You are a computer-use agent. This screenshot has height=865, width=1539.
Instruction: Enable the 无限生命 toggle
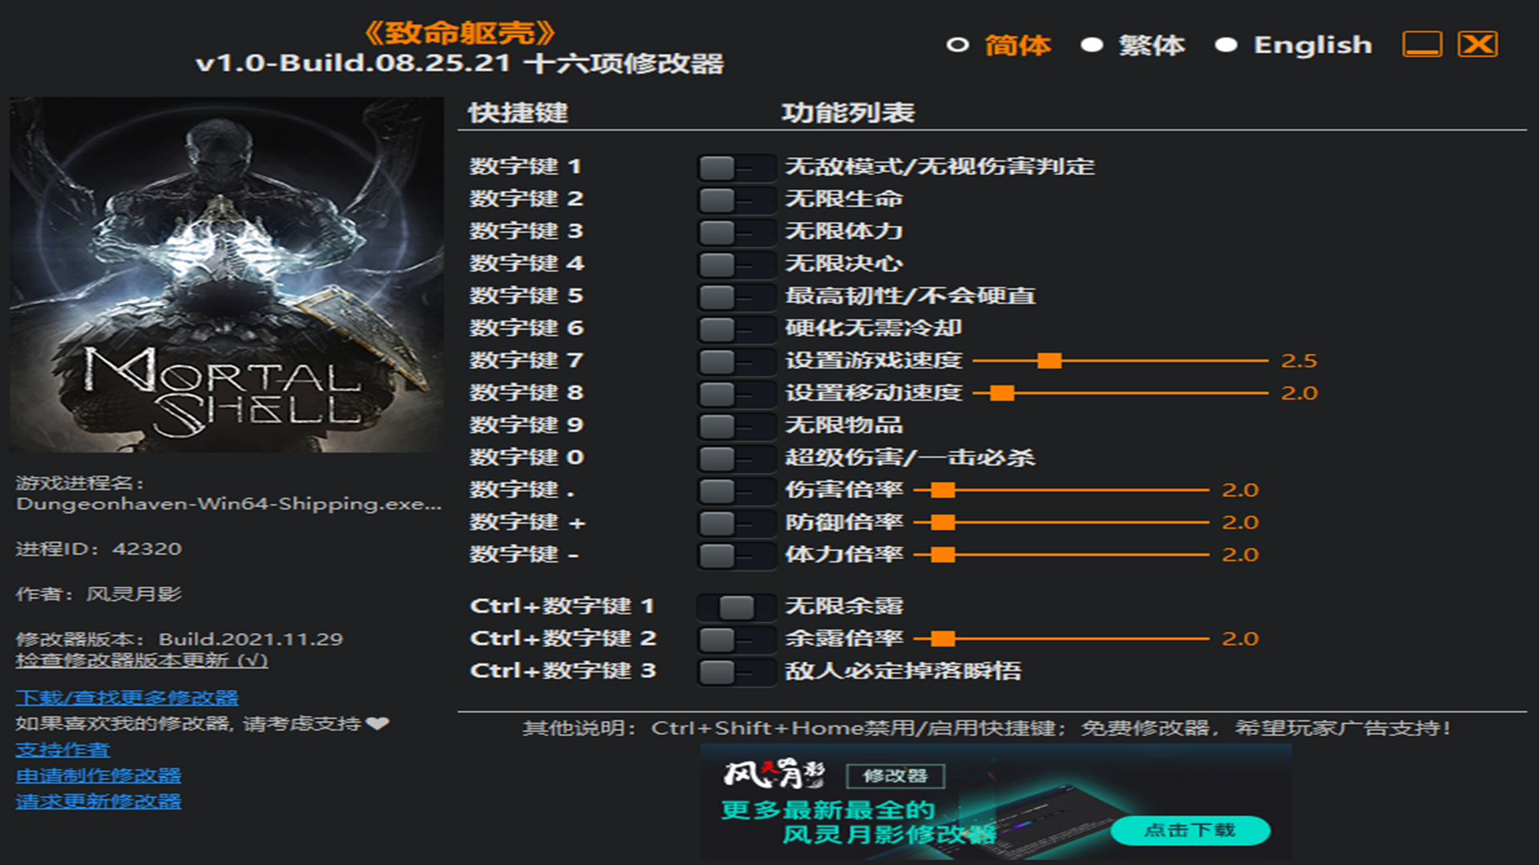tap(735, 199)
